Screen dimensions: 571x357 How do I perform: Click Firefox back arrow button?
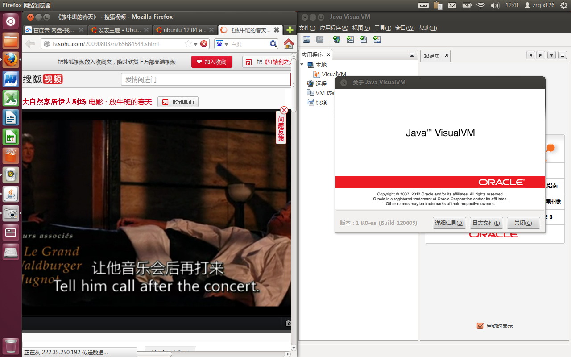(x=30, y=44)
